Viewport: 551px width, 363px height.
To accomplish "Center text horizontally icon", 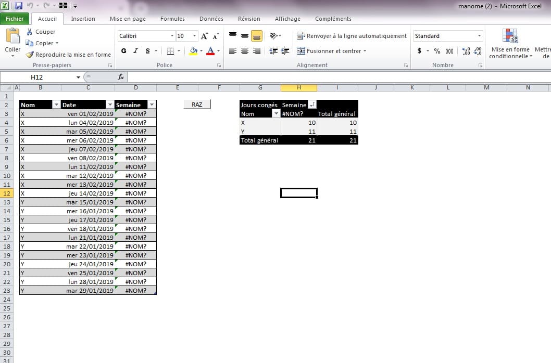I will (245, 51).
